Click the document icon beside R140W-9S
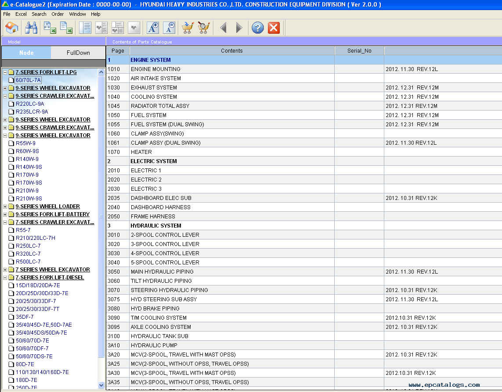 click(x=11, y=167)
